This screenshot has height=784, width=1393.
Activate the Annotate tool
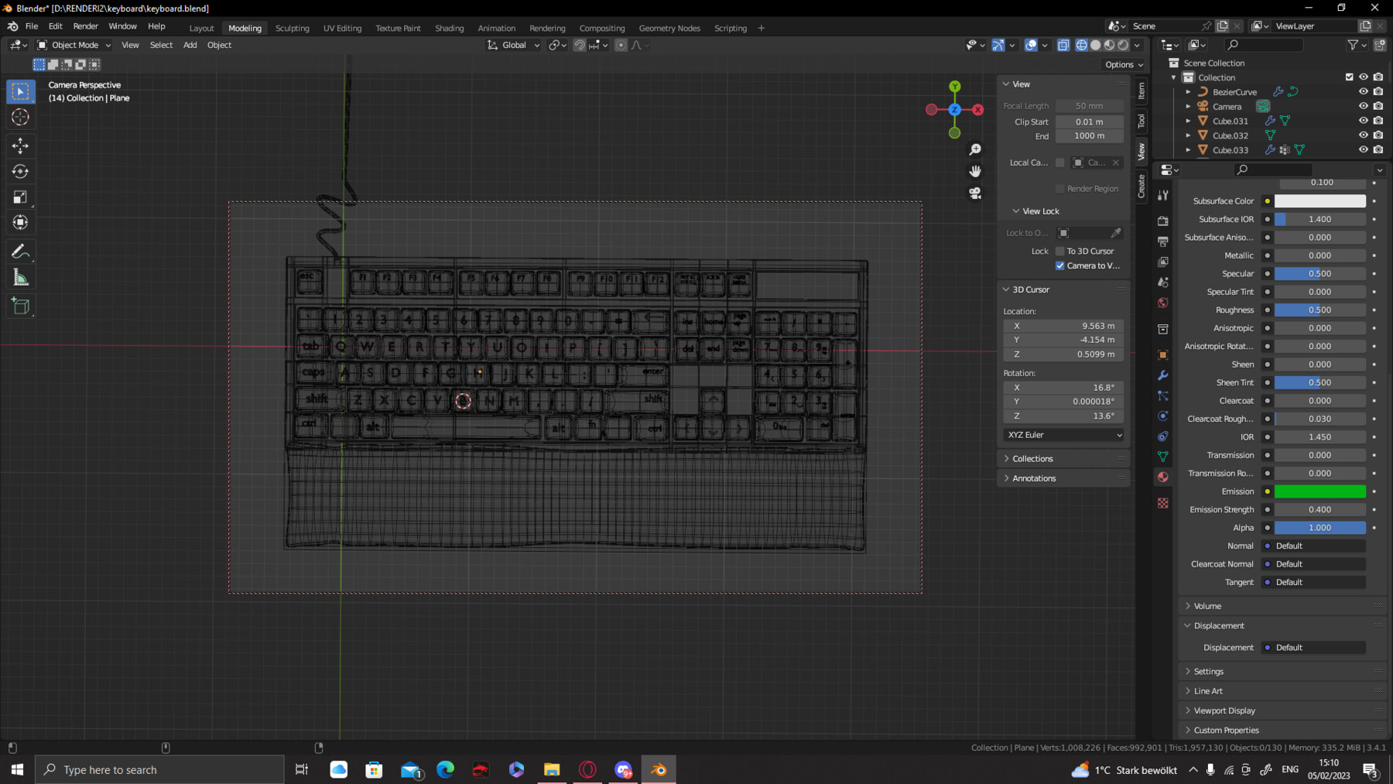click(x=21, y=250)
